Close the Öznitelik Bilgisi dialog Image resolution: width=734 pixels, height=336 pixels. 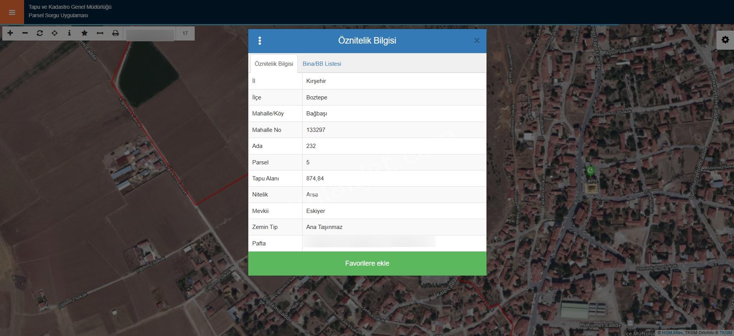(x=477, y=41)
